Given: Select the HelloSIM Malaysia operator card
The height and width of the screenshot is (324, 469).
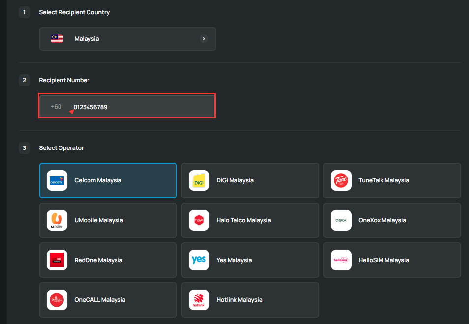Looking at the screenshot, I should point(392,260).
